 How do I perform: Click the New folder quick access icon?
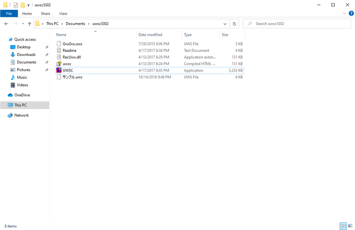tap(23, 5)
